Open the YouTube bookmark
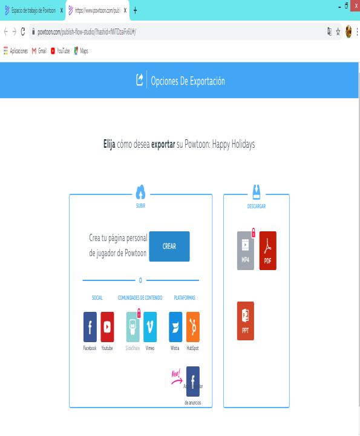 tap(61, 51)
